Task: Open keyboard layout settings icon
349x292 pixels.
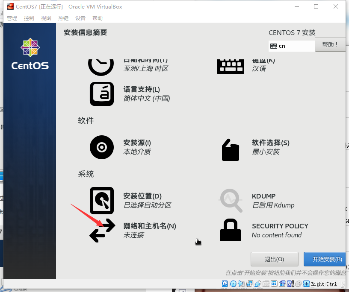Action: coord(231,67)
